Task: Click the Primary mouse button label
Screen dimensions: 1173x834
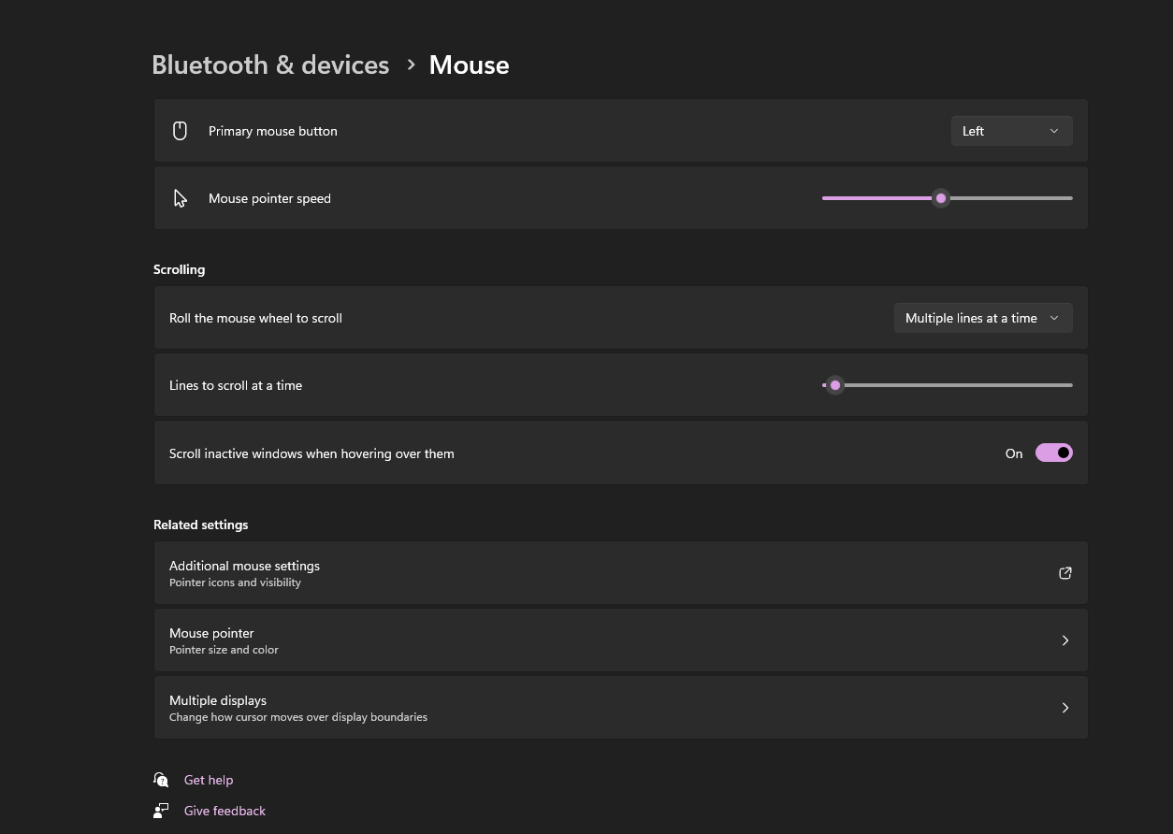Action: tap(273, 131)
